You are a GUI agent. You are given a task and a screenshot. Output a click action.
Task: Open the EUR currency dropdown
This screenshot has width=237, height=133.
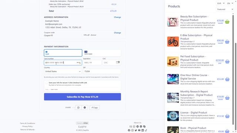(x=221, y=3)
